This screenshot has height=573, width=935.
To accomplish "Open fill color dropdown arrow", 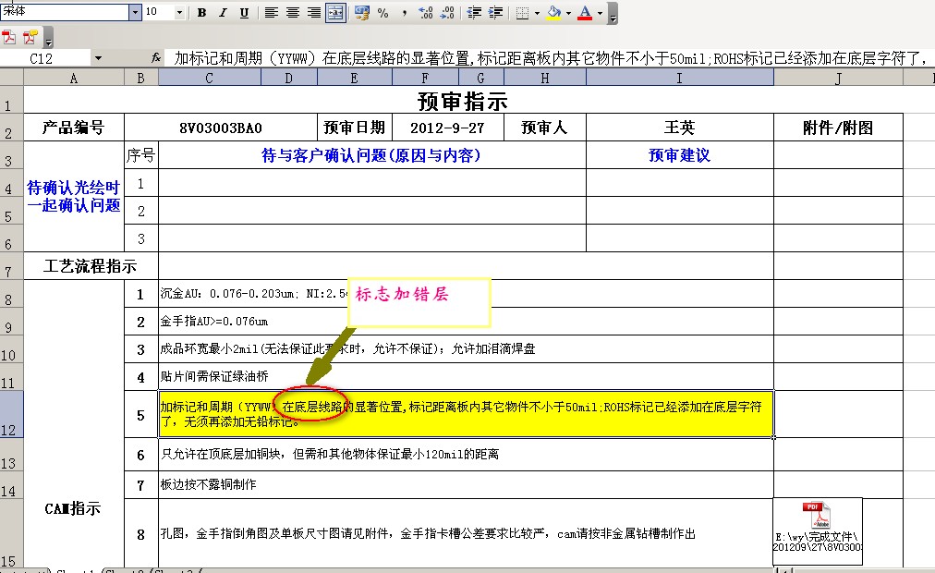I will (x=567, y=13).
